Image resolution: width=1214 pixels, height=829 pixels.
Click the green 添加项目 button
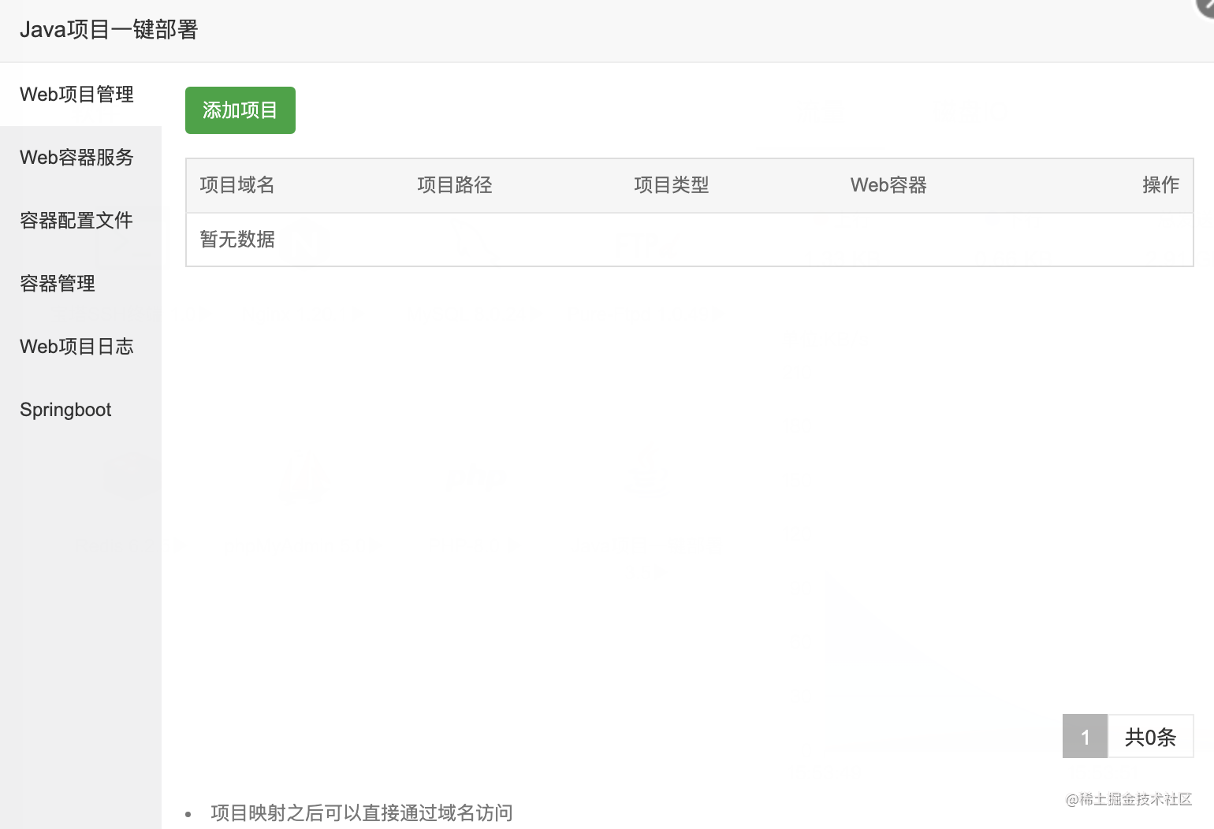click(240, 110)
